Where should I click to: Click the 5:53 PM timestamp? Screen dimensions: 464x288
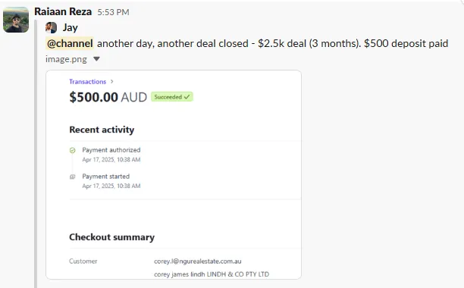113,12
